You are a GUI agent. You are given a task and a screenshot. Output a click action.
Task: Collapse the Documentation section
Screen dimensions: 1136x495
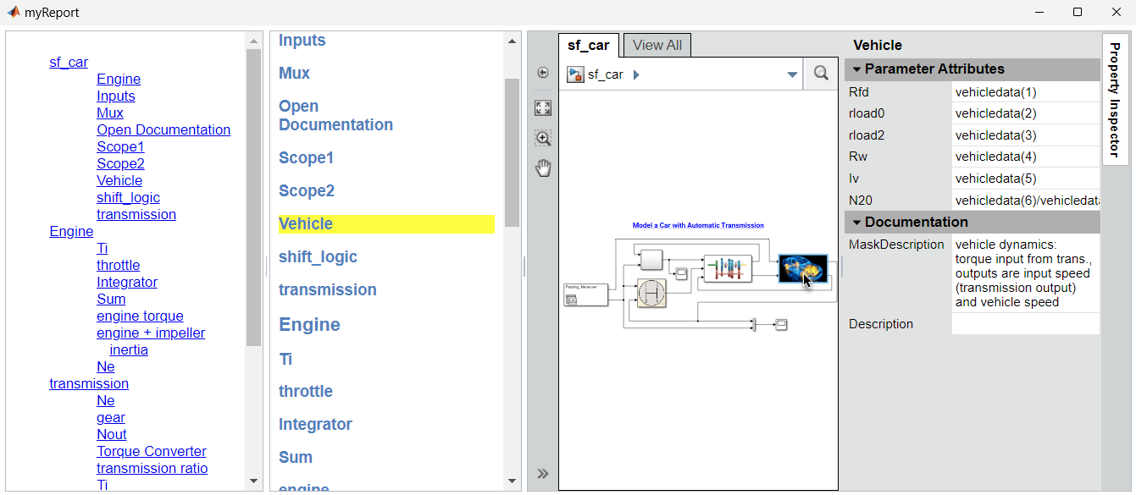tap(856, 223)
